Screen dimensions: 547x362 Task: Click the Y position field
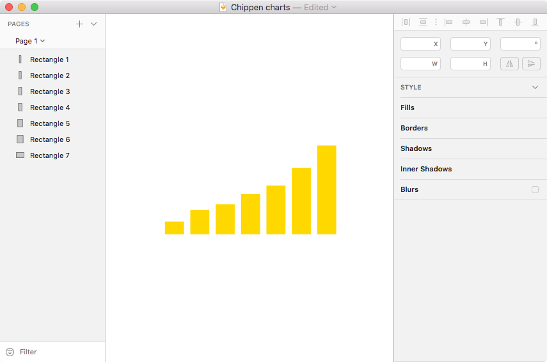pos(470,44)
